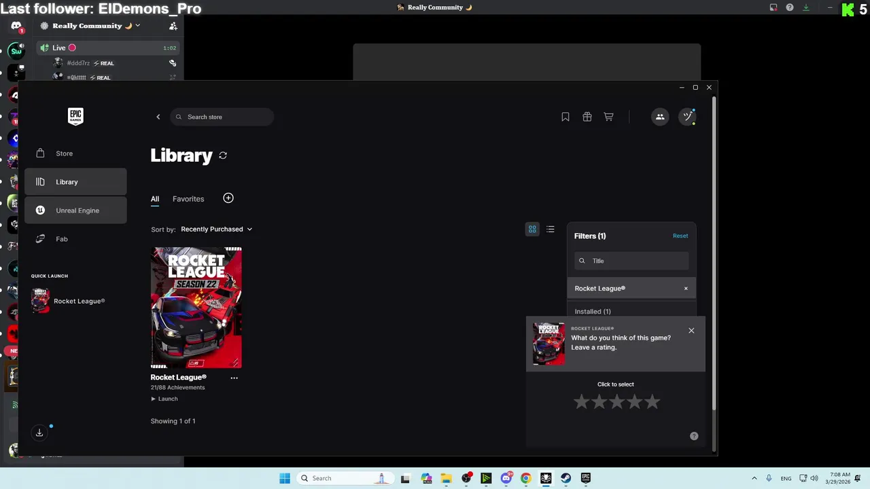Switch library to list view
Screen dimensions: 870x489
tap(551, 230)
